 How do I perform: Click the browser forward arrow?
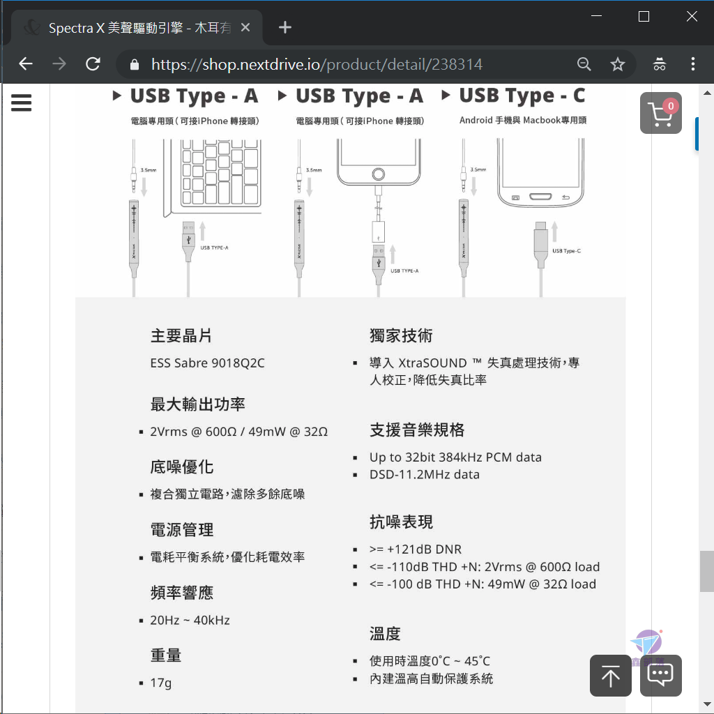point(59,63)
